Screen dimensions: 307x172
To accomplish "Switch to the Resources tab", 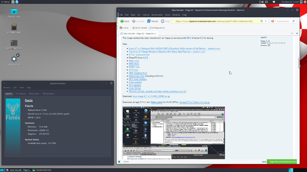I will pyautogui.click(x=34, y=94).
